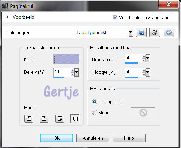Increase the Hoogte (%) value with up arrow
The width and height of the screenshot is (181, 148).
(x=144, y=70)
